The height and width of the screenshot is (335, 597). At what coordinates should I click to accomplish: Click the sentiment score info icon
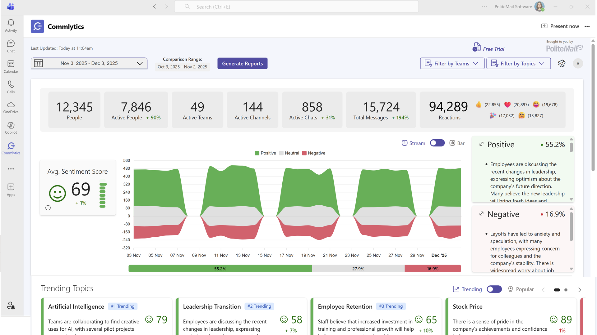(48, 208)
